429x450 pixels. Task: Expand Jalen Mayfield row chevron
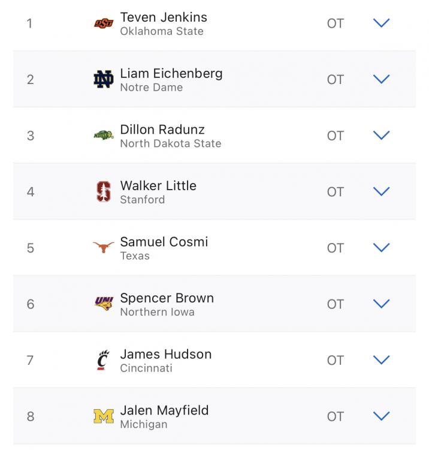(x=381, y=416)
